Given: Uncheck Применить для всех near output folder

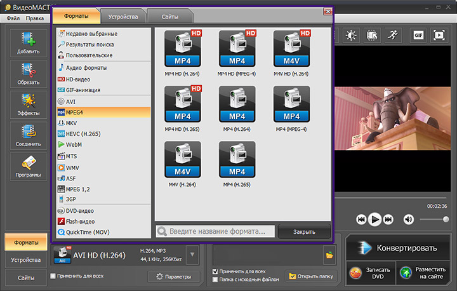Looking at the screenshot, I should (215, 271).
